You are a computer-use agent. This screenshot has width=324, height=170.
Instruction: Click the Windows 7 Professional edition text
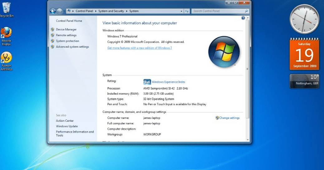[122, 36]
